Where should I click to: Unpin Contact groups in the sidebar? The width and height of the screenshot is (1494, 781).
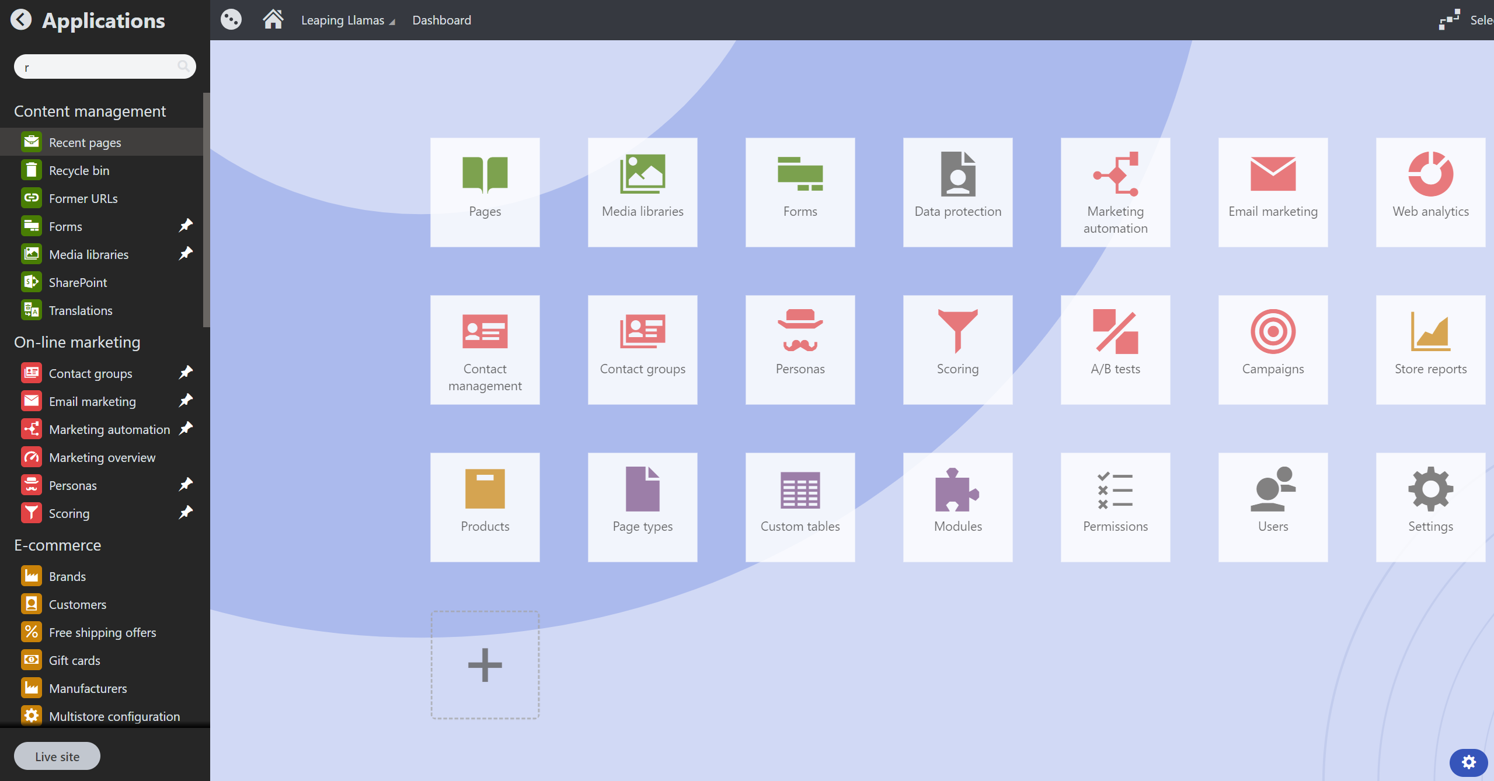coord(186,372)
